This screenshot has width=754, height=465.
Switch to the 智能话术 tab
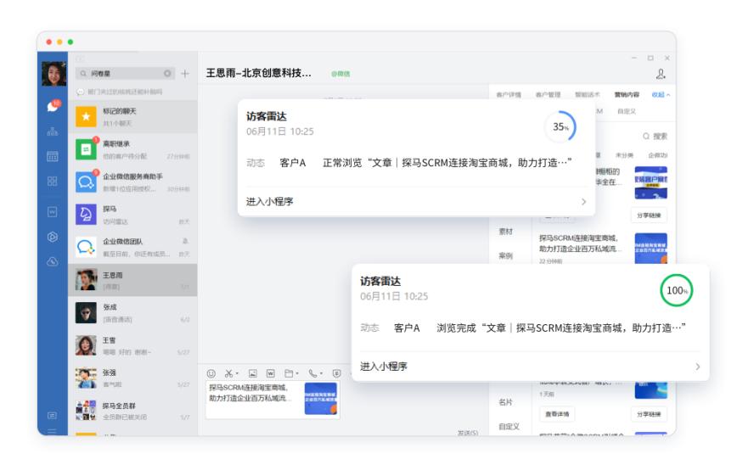tap(586, 95)
